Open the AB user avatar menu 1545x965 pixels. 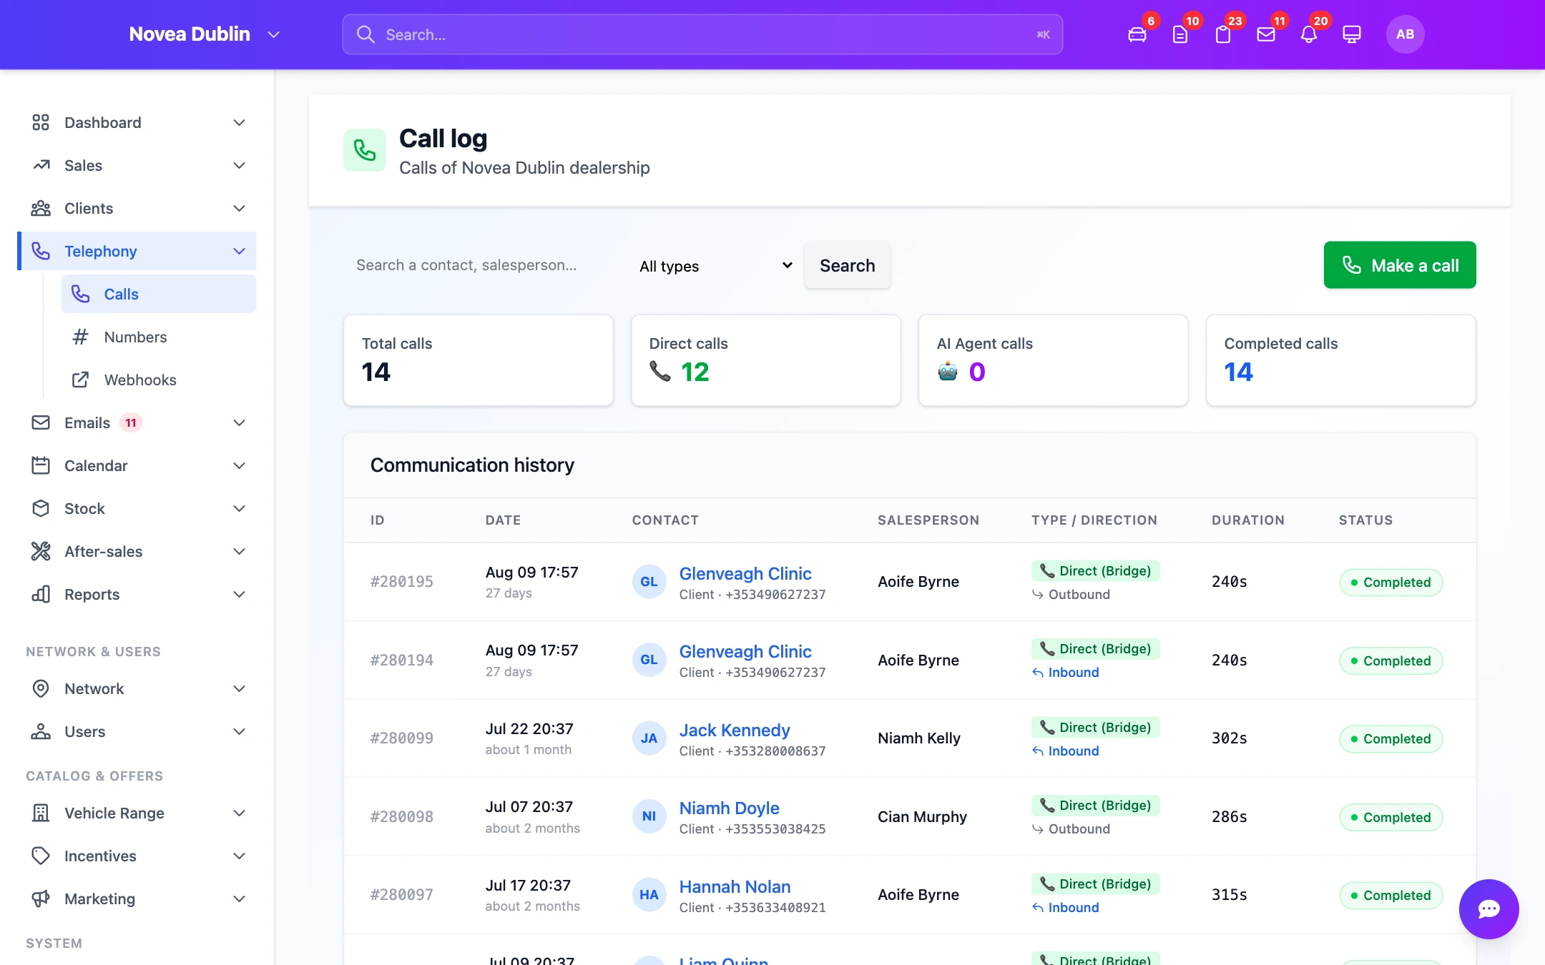tap(1405, 34)
